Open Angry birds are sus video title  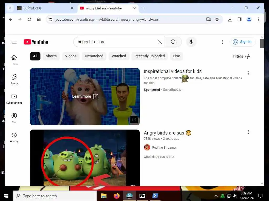point(167,133)
